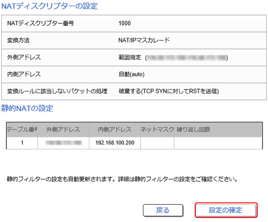Screen dimensions: 268x222
Task: Click the 内側アドレス column header in static NAT table
Action: (115, 129)
